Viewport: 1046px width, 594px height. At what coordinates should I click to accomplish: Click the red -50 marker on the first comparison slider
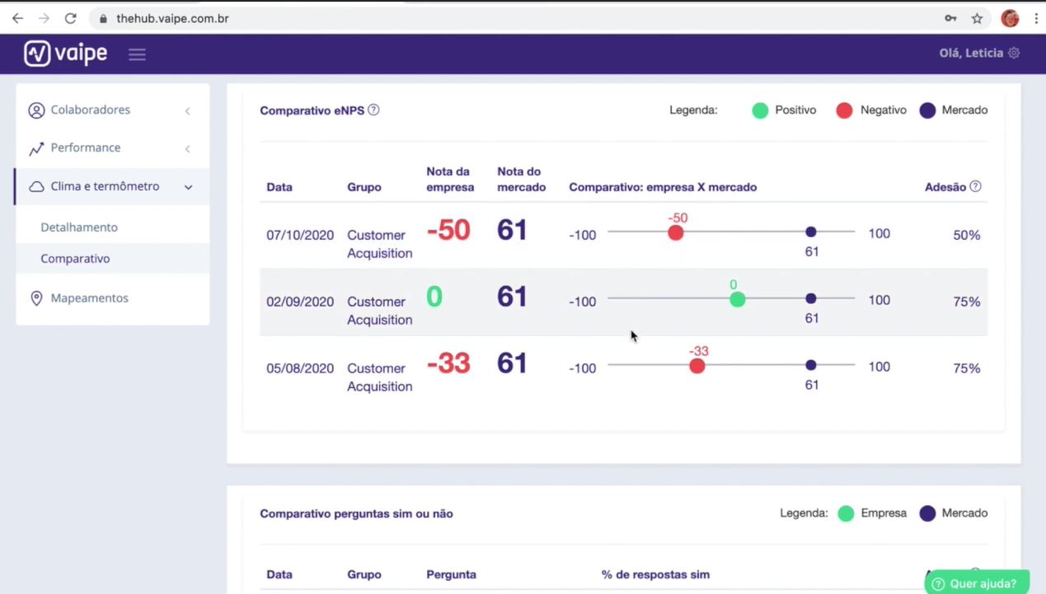point(675,233)
